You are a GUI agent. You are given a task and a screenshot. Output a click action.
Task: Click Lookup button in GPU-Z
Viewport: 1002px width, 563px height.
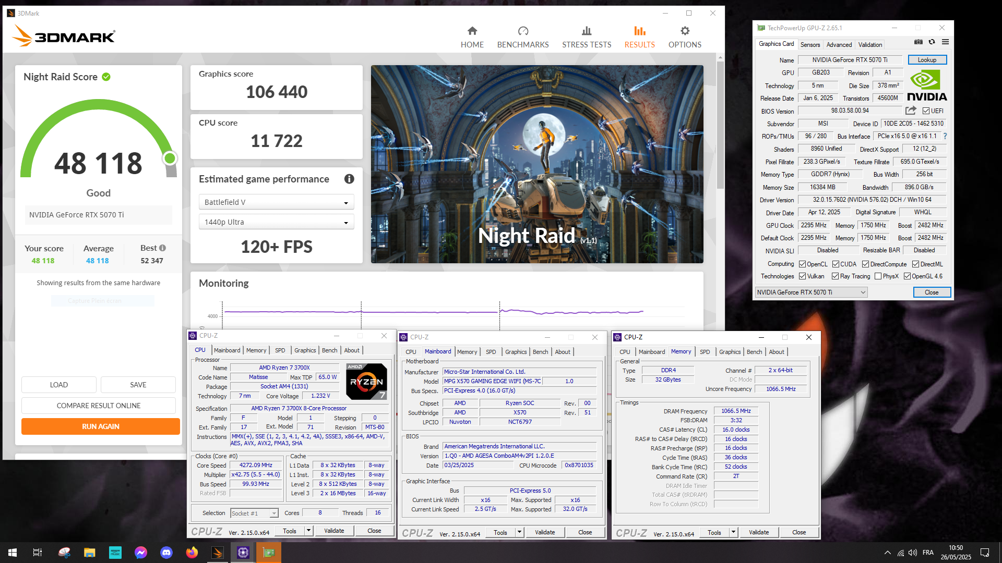coord(927,60)
